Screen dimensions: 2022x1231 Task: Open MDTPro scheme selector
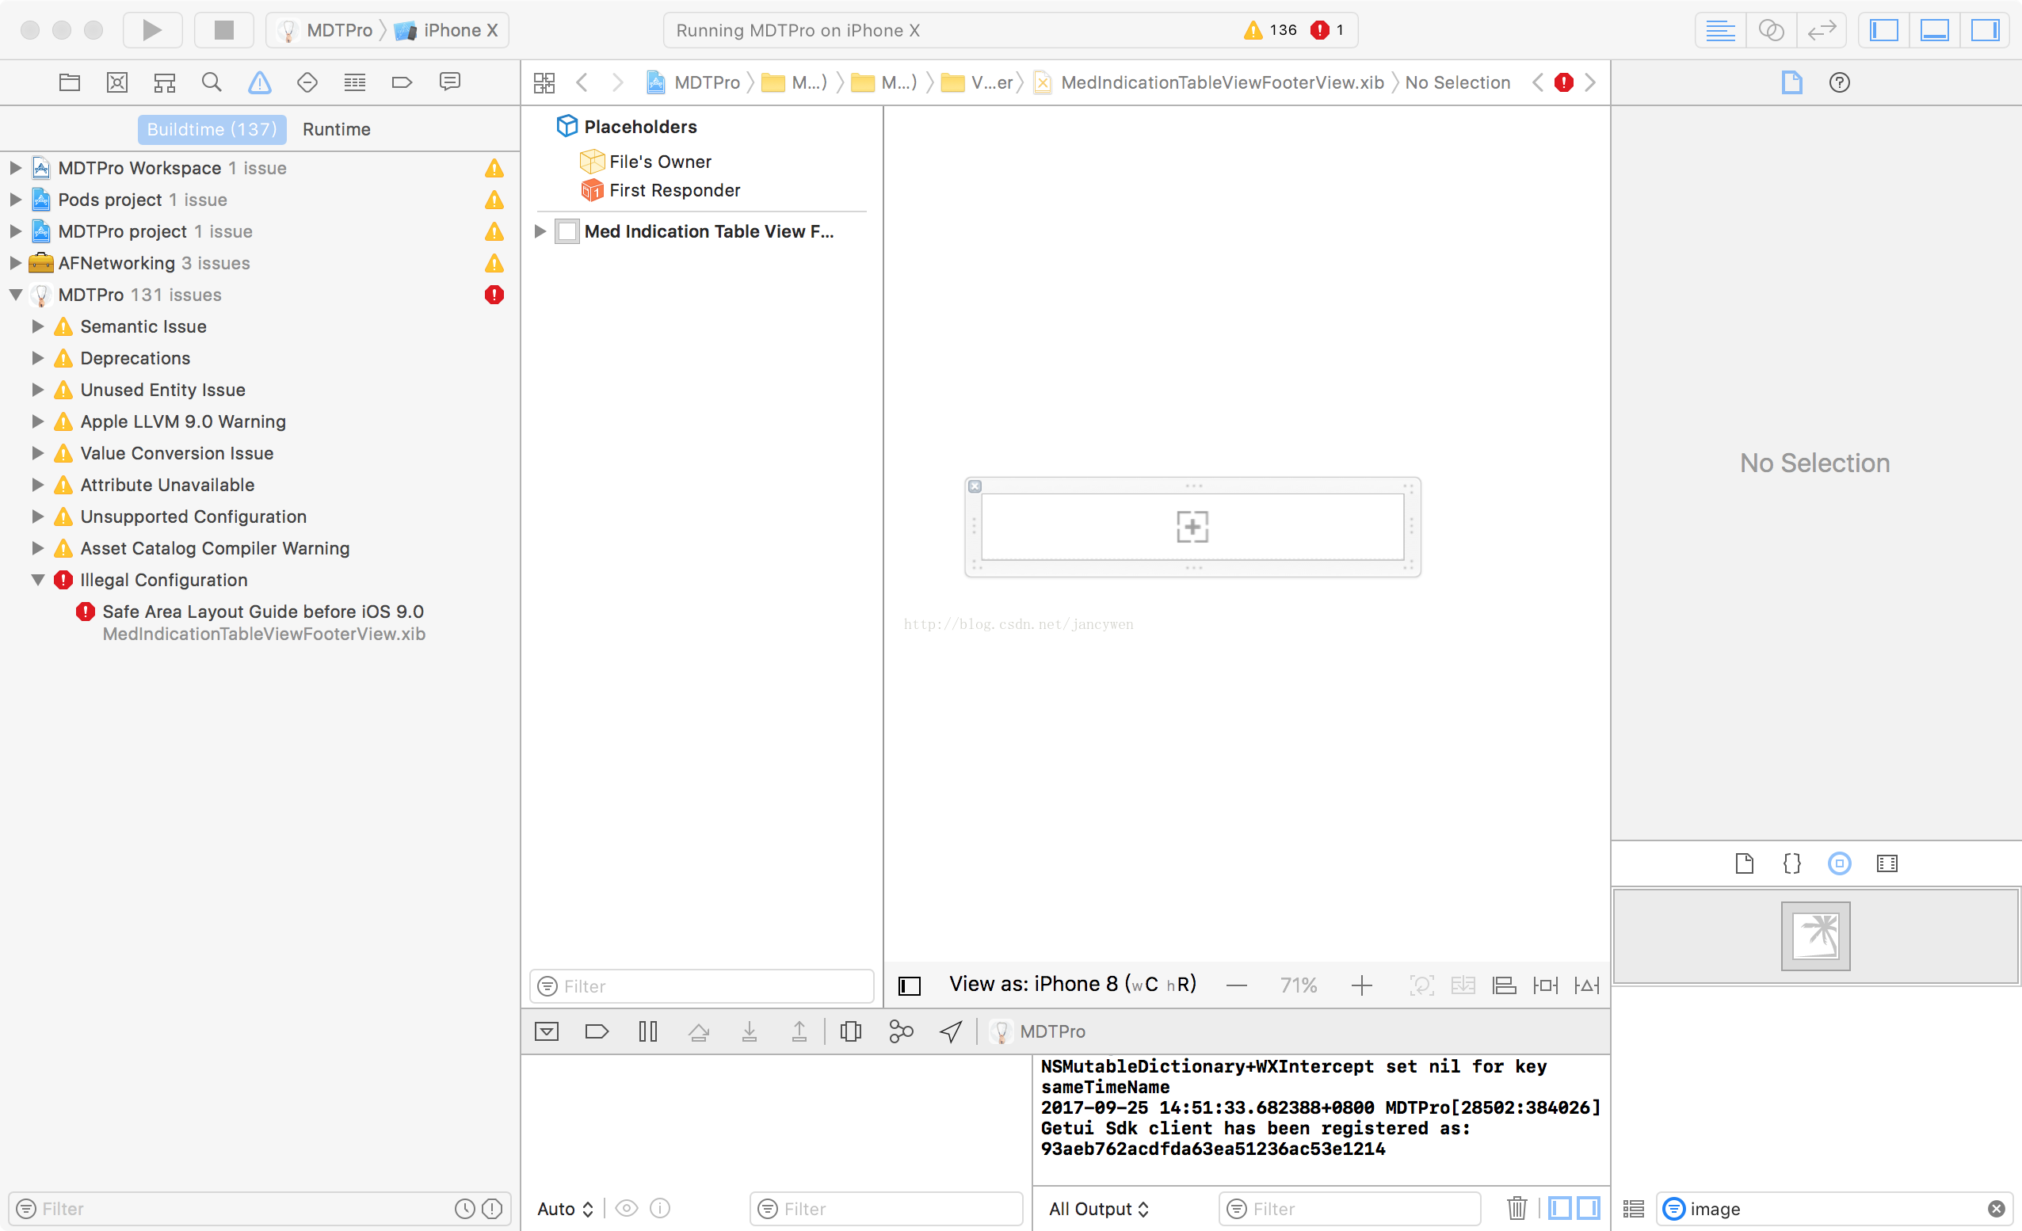tap(325, 30)
